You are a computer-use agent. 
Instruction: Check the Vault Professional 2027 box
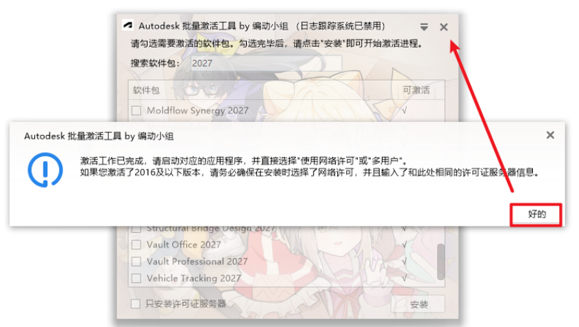pyautogui.click(x=136, y=262)
